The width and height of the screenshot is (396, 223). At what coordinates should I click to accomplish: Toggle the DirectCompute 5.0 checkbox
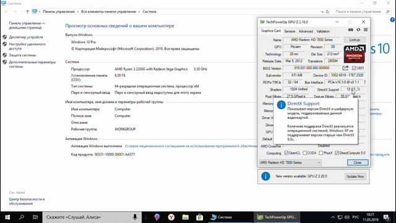pos(337,153)
